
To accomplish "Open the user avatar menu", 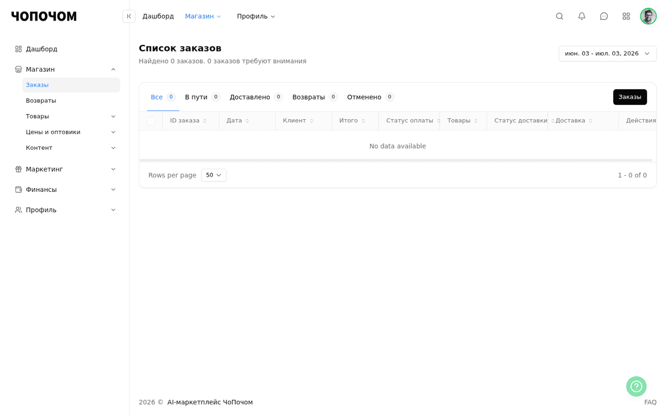I will (648, 16).
